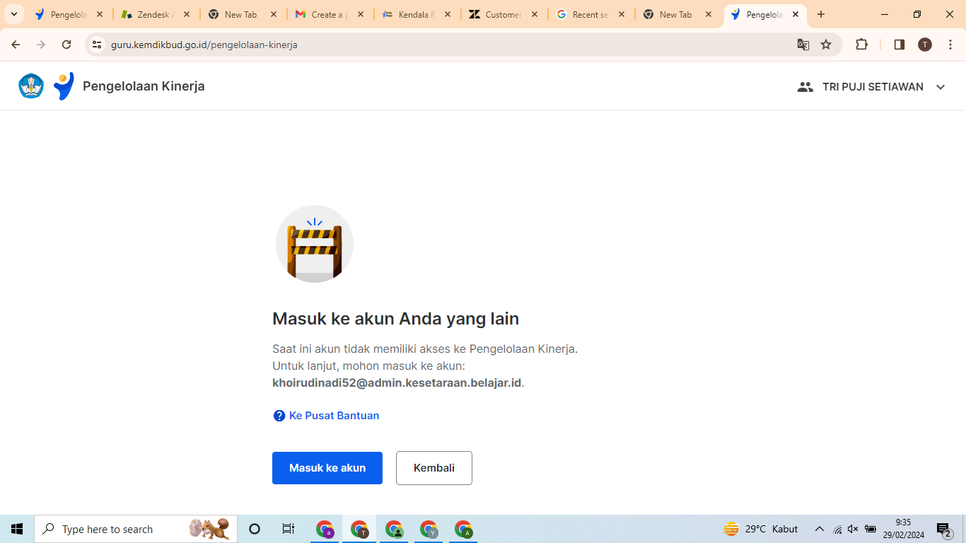Open tab search chevron at top left
Image resolution: width=966 pixels, height=543 pixels.
click(x=13, y=14)
